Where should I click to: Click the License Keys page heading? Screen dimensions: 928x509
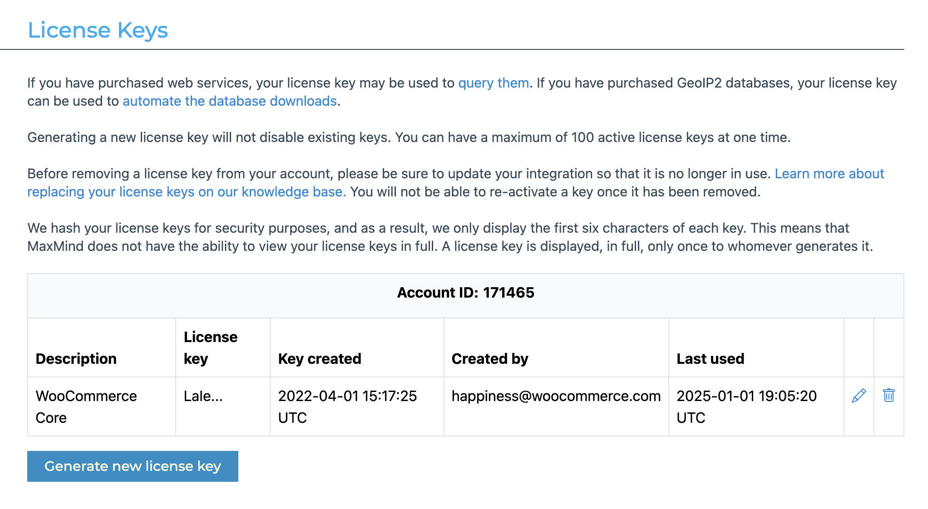[98, 30]
